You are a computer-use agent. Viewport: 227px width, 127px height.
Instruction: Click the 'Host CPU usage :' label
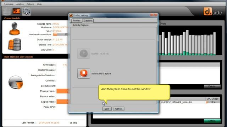click(47, 70)
